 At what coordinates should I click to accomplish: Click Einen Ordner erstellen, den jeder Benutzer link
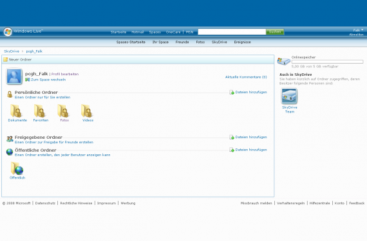click(x=62, y=155)
